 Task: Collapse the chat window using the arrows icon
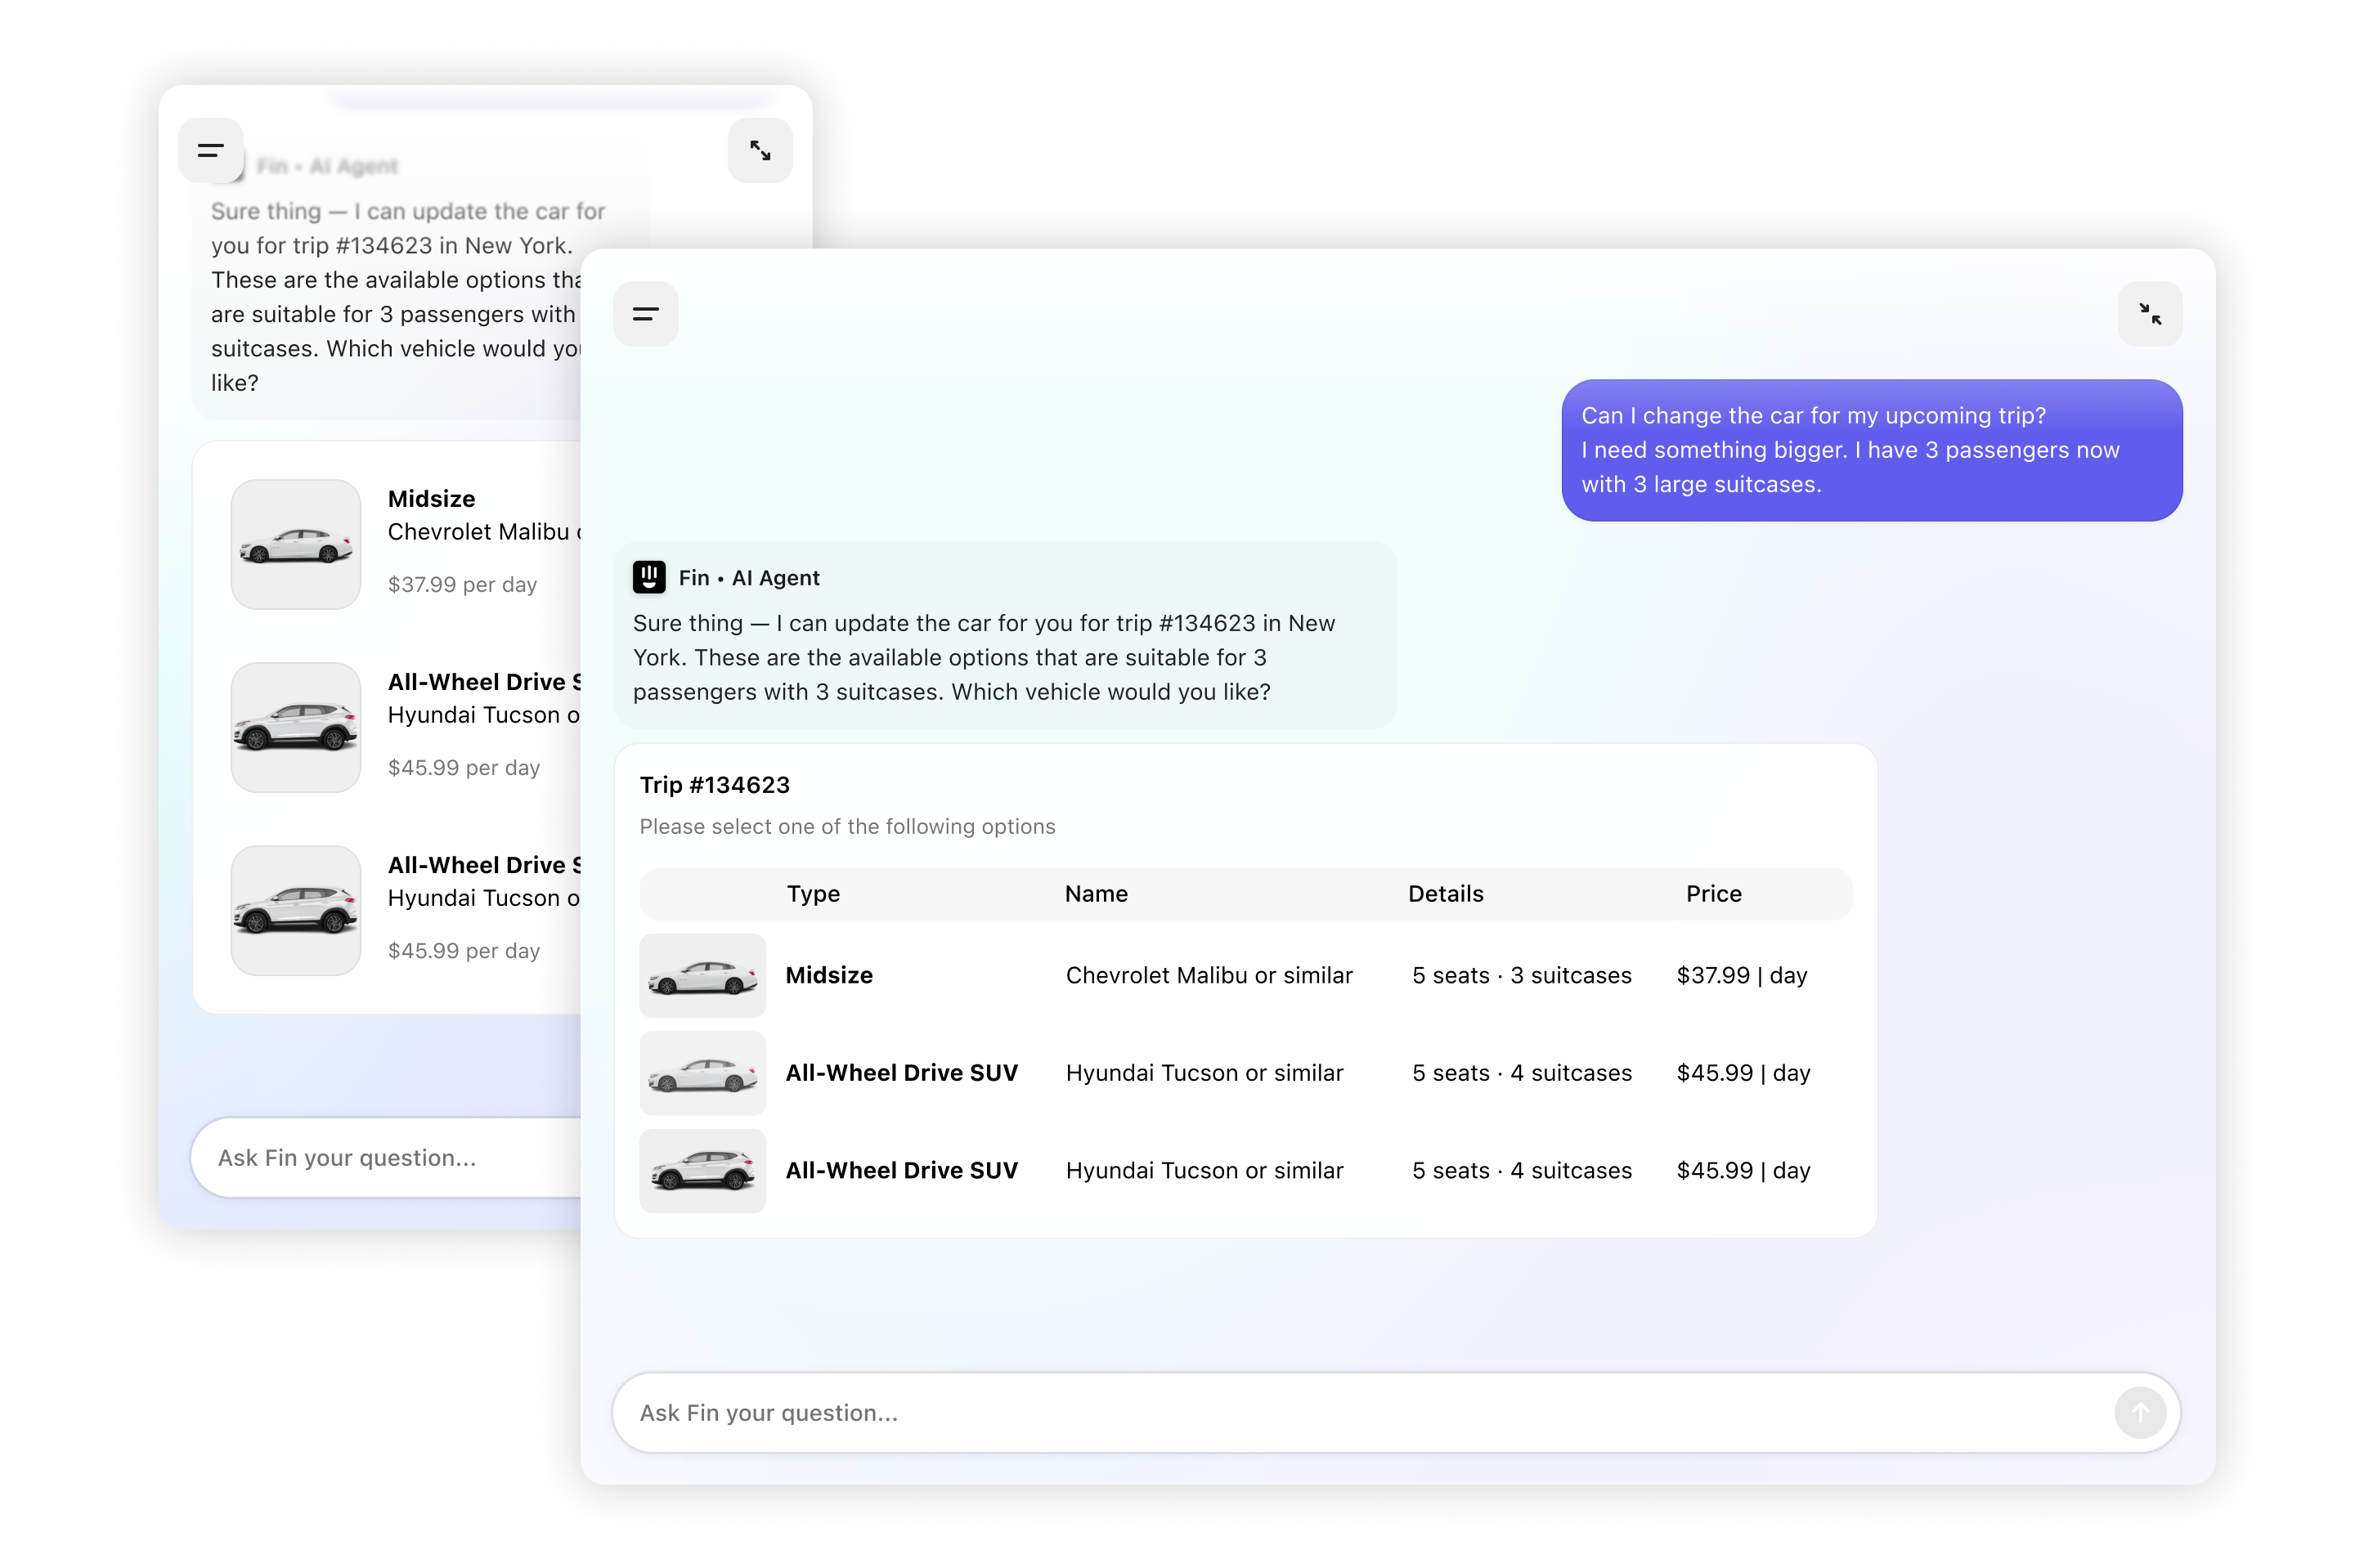(2150, 313)
